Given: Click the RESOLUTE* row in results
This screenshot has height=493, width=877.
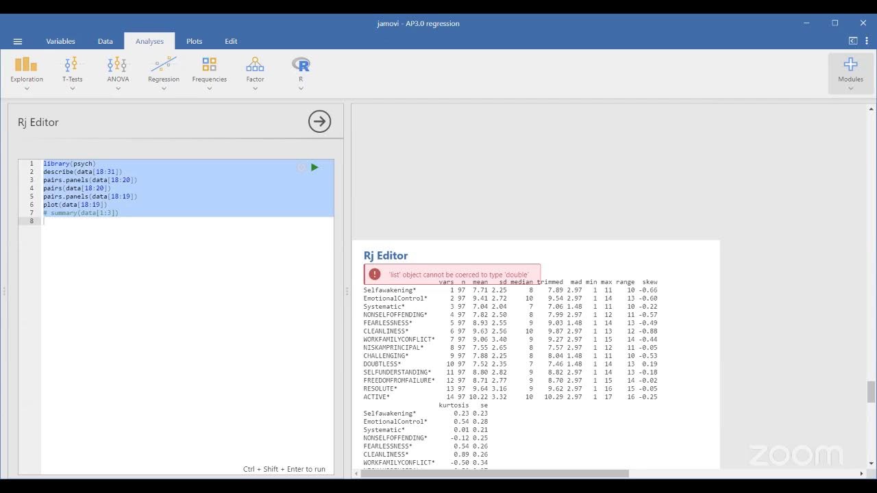Looking at the screenshot, I should pos(510,389).
